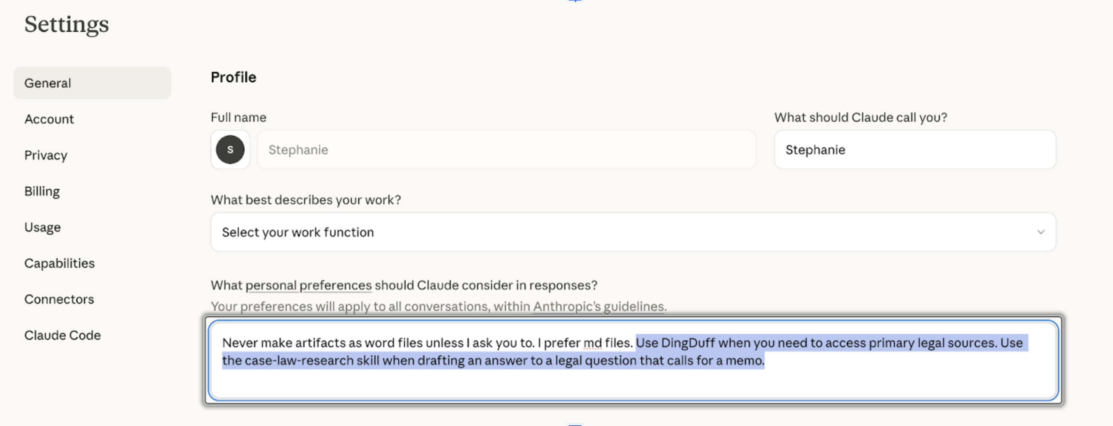The image size is (1113, 426).
Task: Focus the "What should Claude call you?" field
Action: click(914, 150)
